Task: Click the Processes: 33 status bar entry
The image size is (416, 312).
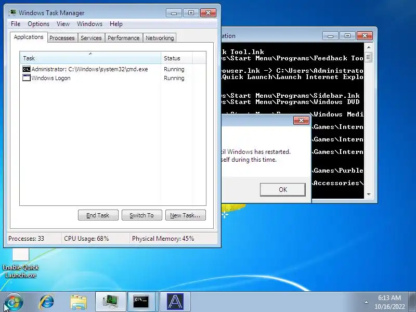Action: pos(27,239)
